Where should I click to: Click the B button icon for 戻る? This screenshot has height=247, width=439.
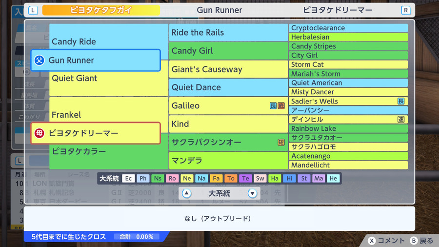414,241
